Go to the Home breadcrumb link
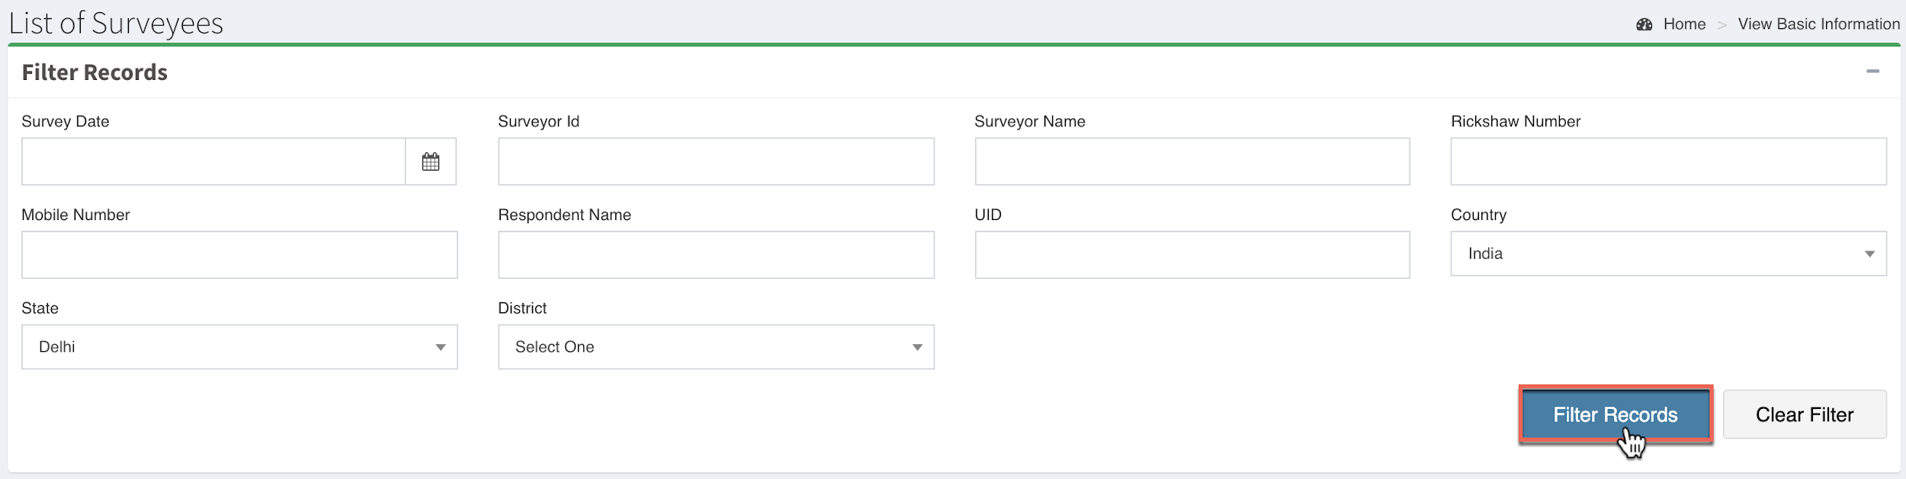Screen dimensions: 1906x479 (x=1684, y=24)
